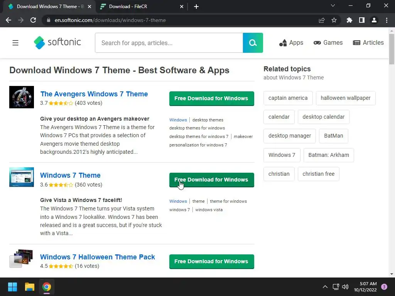This screenshot has height=296, width=395.
Task: Go back in Chrome
Action: click(x=8, y=20)
